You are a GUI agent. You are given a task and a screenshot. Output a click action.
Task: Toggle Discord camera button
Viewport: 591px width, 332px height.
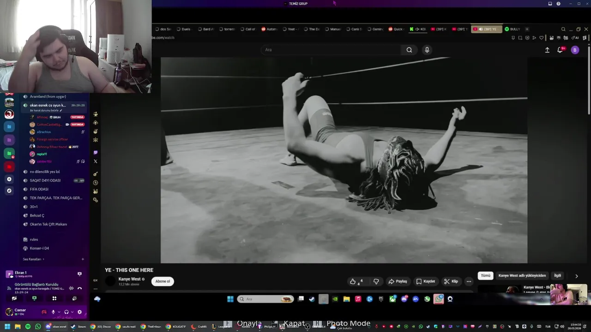[14, 298]
